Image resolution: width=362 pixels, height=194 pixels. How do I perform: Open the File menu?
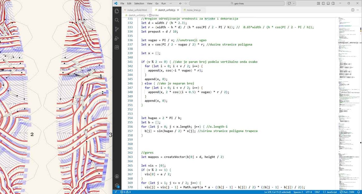coord(122,3)
